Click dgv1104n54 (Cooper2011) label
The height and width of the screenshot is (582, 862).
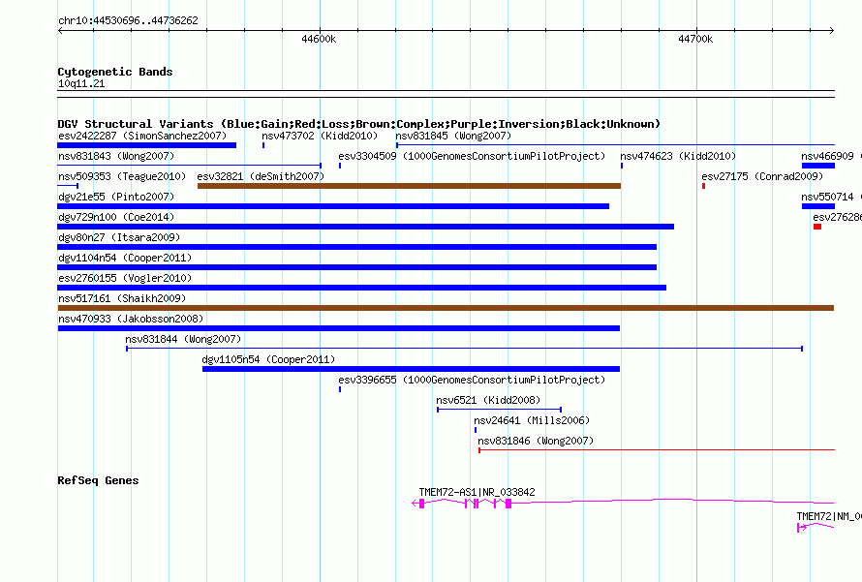coord(125,258)
